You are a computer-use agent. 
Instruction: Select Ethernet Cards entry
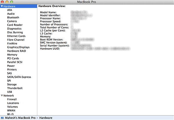click(16, 36)
